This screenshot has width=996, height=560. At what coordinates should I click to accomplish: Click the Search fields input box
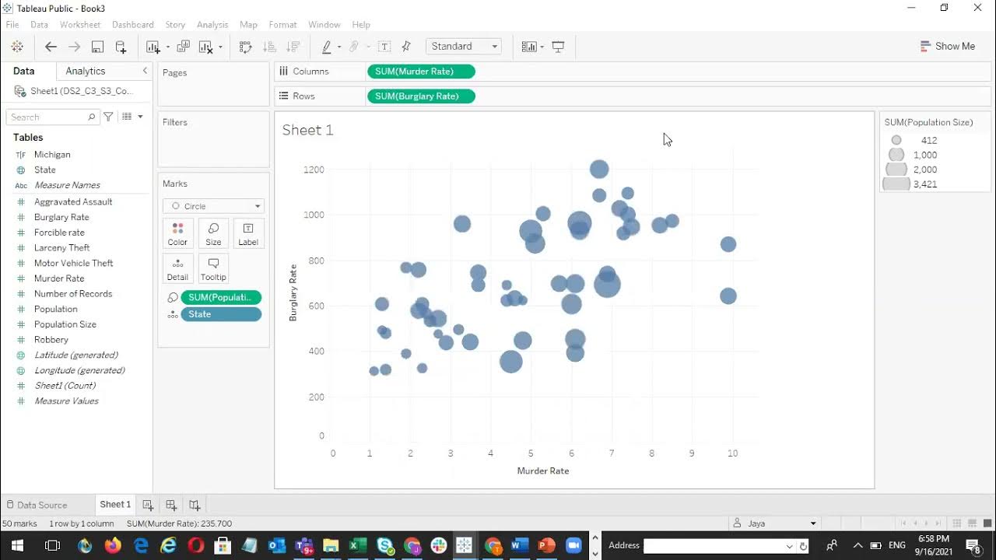point(52,117)
